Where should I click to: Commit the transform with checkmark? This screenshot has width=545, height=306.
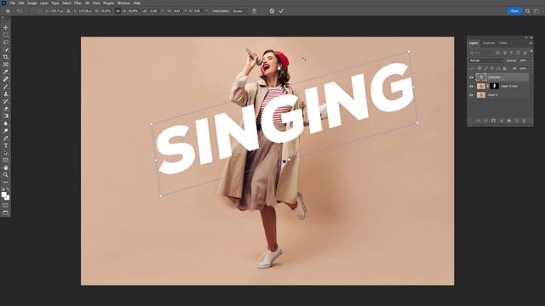(281, 11)
